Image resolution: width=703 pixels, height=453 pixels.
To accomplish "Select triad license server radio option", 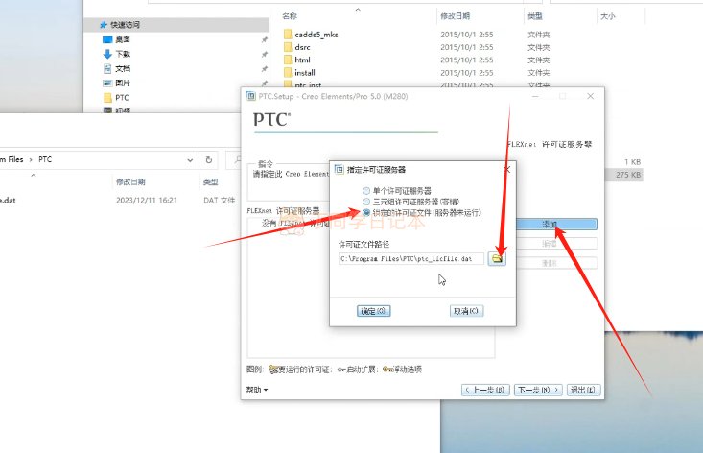I will [x=366, y=202].
